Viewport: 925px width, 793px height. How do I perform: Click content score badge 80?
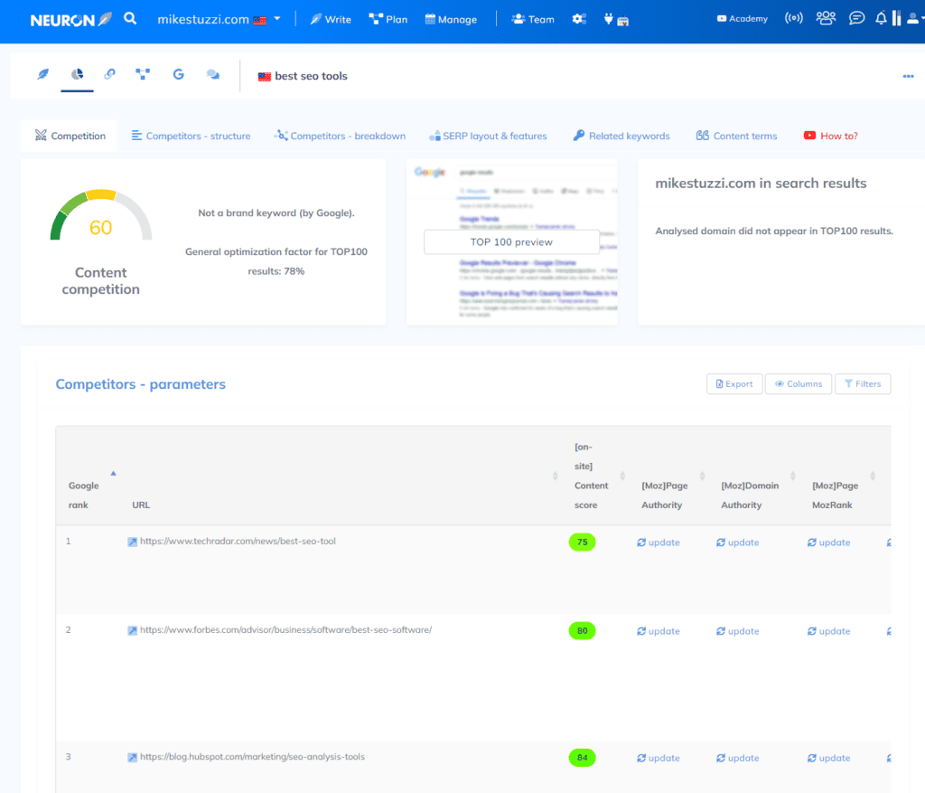[x=583, y=630]
